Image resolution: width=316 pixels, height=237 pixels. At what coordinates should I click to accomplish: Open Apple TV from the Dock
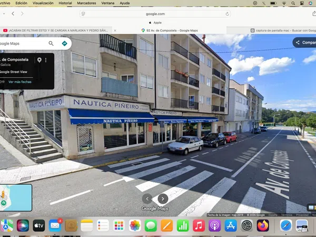(38, 225)
